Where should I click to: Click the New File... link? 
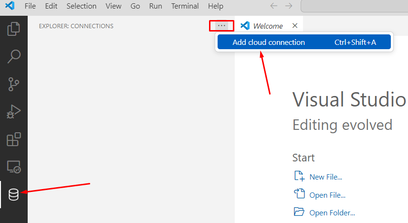pos(326,177)
